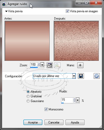Choose Uniforme noise type
Image resolution: width=104 pixels, height=130 pixels.
click(28, 96)
